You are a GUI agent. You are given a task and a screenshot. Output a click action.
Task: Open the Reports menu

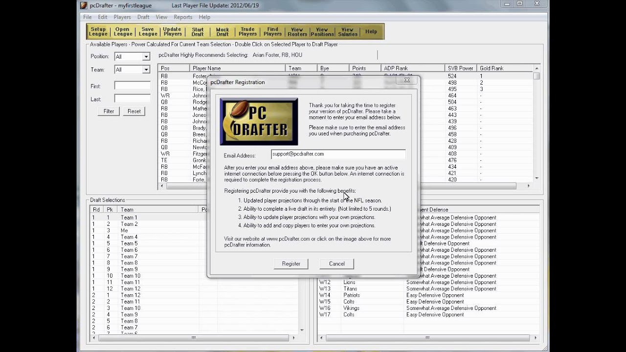(x=183, y=17)
